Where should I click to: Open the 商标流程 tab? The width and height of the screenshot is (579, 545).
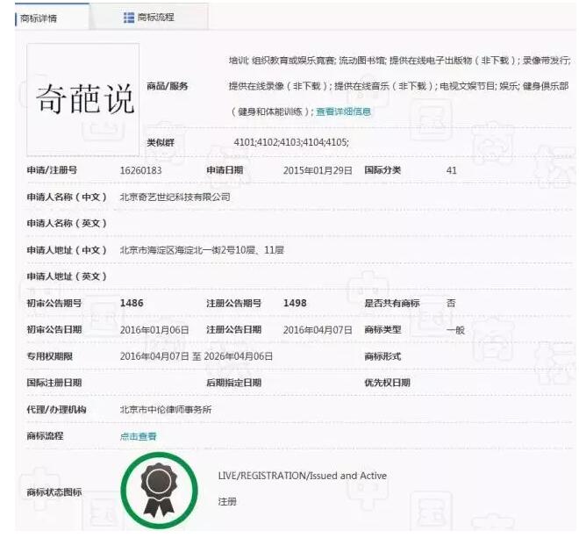point(149,17)
